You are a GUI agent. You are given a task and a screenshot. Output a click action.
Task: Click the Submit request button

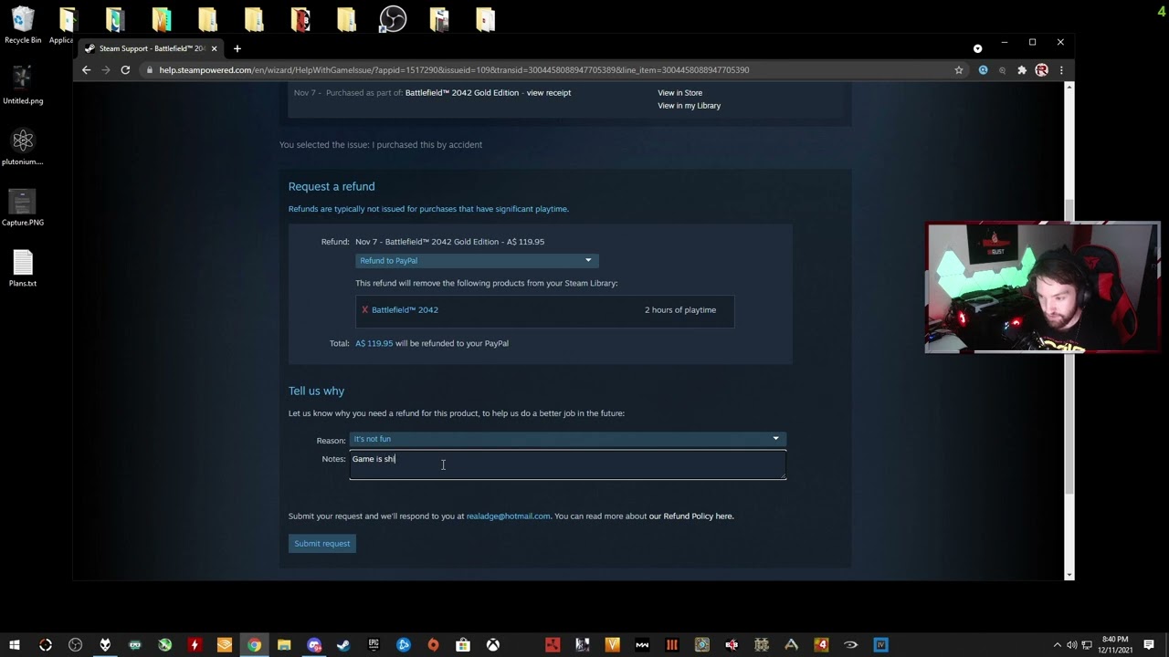point(322,544)
